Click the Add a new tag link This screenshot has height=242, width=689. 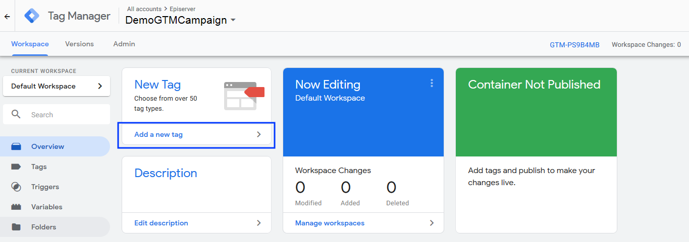[x=158, y=134]
